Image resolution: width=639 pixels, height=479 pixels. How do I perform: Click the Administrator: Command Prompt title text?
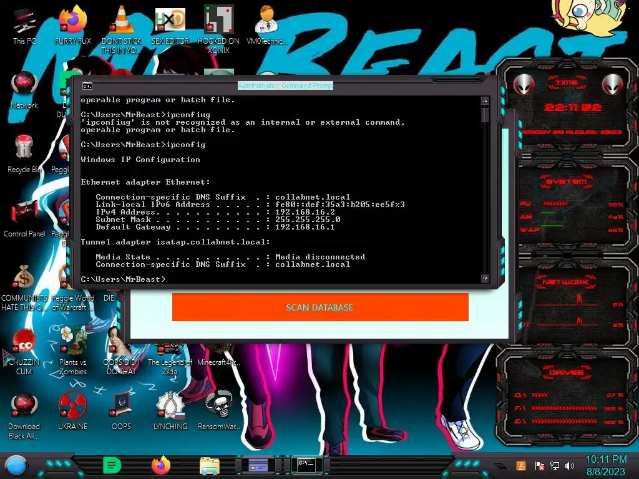tap(285, 85)
